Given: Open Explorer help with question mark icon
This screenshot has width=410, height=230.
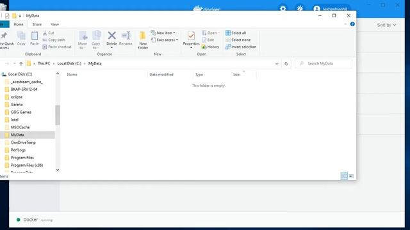Looking at the screenshot, I should (x=352, y=24).
